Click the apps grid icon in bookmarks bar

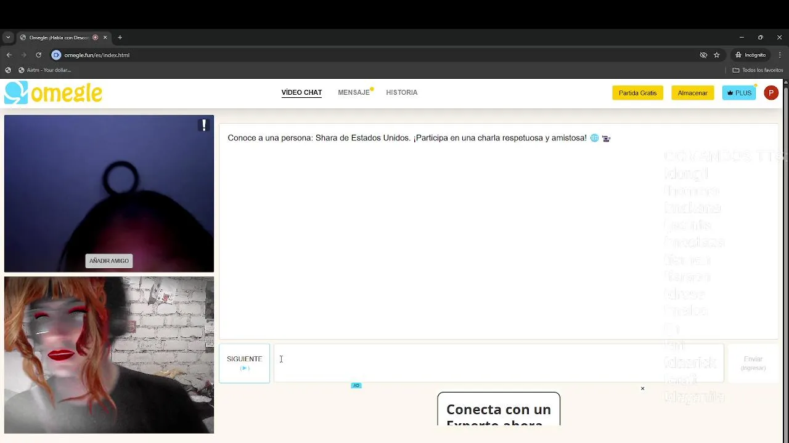click(x=8, y=70)
